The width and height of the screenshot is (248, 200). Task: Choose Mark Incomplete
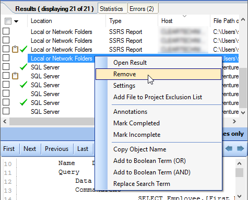pyautogui.click(x=158, y=135)
